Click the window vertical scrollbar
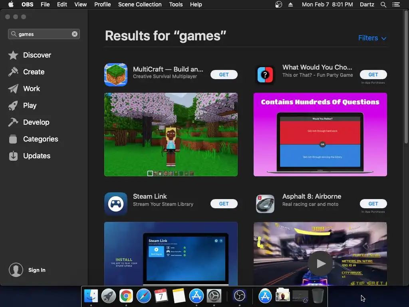409x307 pixels. [406, 77]
